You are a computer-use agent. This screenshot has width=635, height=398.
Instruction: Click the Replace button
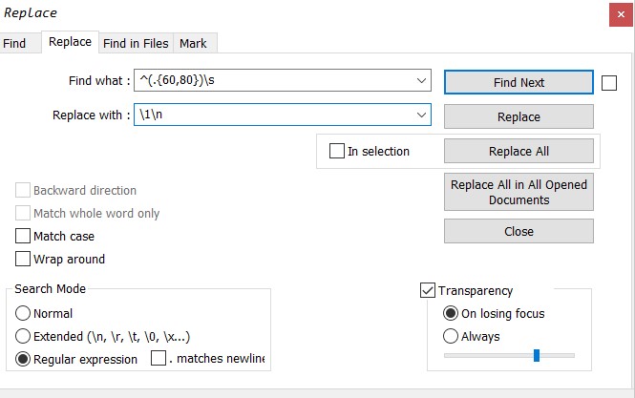tap(519, 116)
